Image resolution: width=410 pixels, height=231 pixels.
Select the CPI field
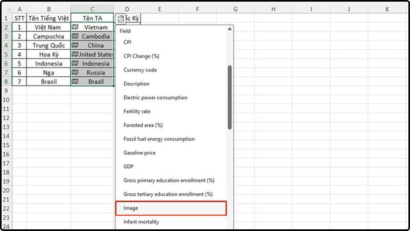click(171, 42)
